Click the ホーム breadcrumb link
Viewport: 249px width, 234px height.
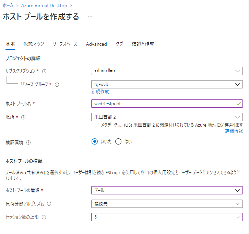[8, 6]
